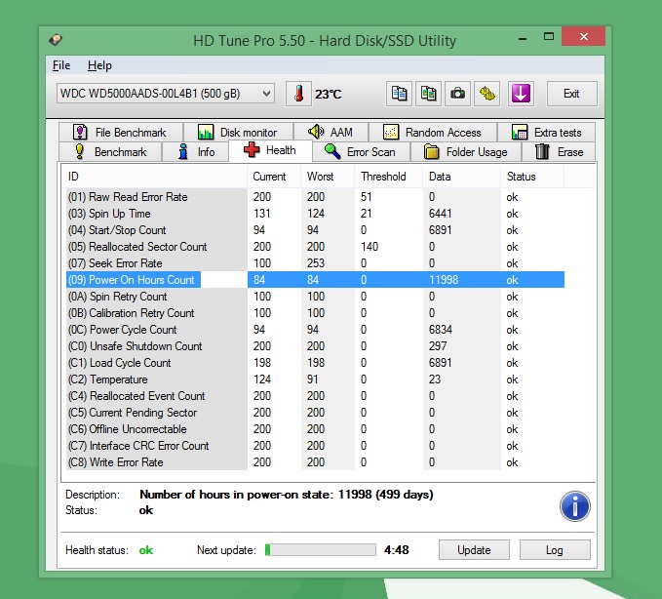The height and width of the screenshot is (599, 662).
Task: Open options with the yellow gears icon
Action: [487, 94]
